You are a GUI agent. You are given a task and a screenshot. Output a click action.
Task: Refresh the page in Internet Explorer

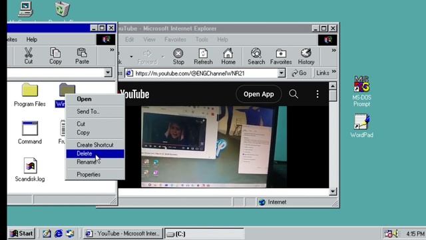click(203, 56)
